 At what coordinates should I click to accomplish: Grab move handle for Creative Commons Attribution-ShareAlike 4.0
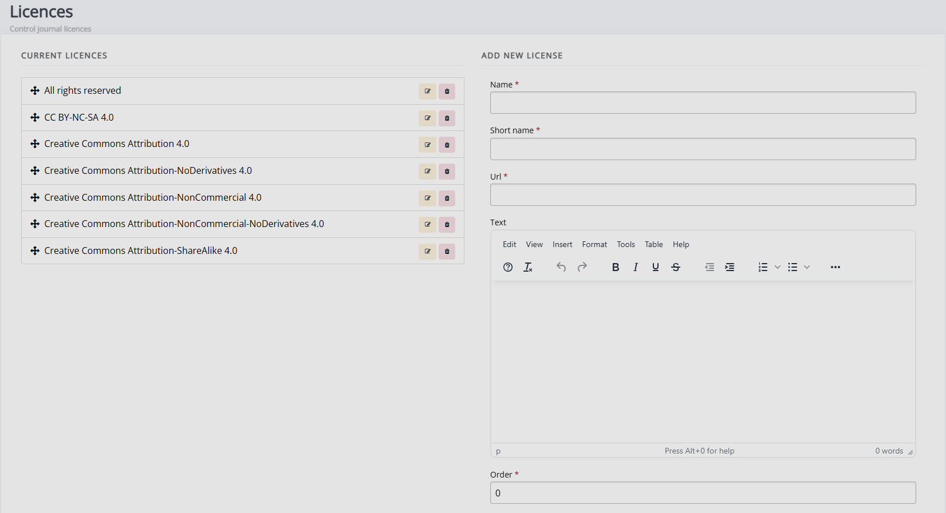pos(35,250)
